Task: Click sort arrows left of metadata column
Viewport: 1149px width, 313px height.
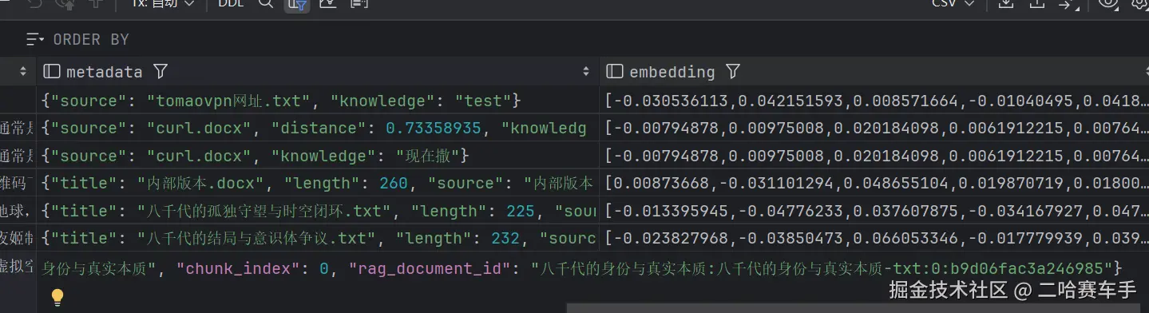Action: [23, 72]
